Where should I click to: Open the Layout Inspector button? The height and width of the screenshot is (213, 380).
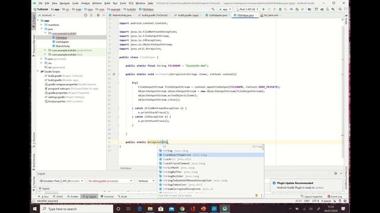312,196
